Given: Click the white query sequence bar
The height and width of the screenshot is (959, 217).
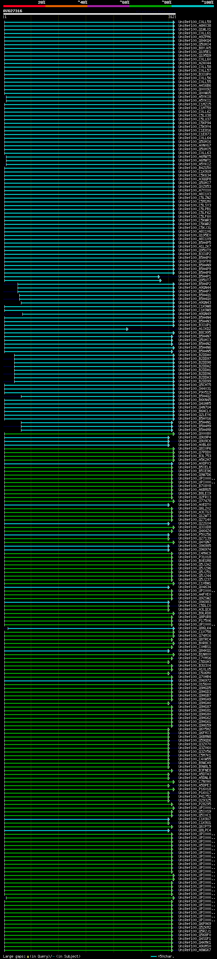Looking at the screenshot, I should tap(90, 14).
